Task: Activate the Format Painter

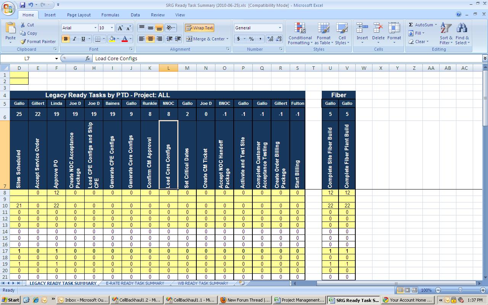Action: click(x=38, y=42)
